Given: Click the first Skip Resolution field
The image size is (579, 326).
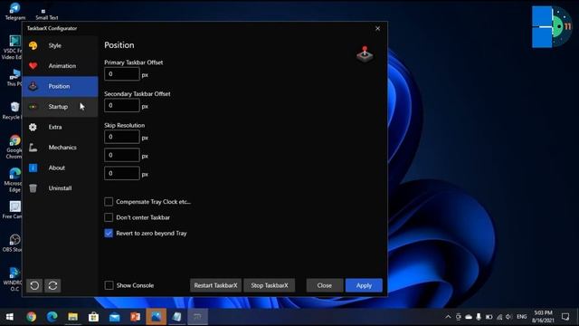Looking at the screenshot, I should coord(122,137).
